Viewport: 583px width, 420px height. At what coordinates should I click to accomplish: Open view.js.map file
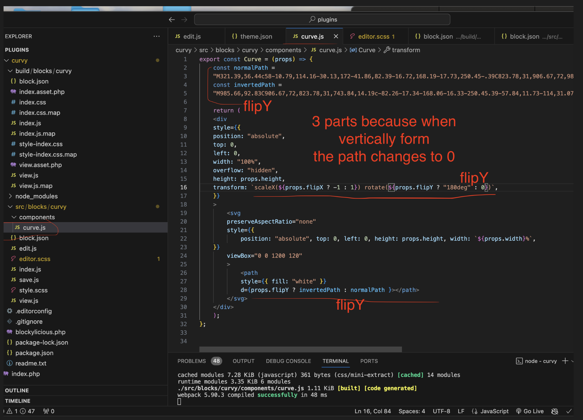click(36, 186)
